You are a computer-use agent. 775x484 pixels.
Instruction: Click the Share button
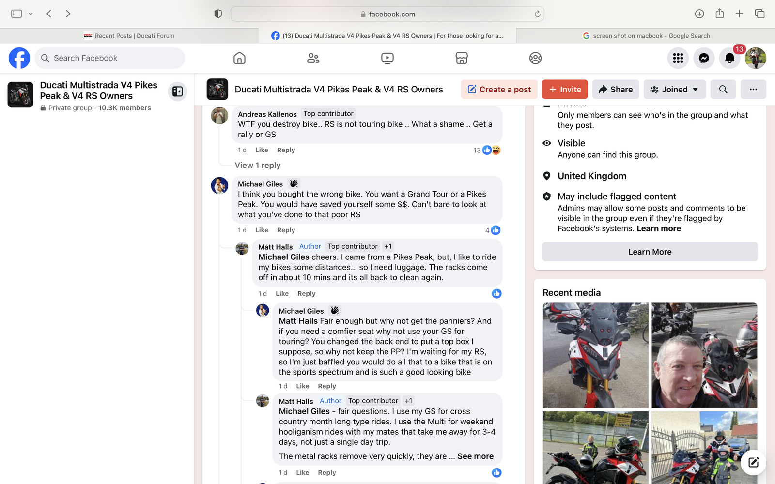[x=616, y=90]
